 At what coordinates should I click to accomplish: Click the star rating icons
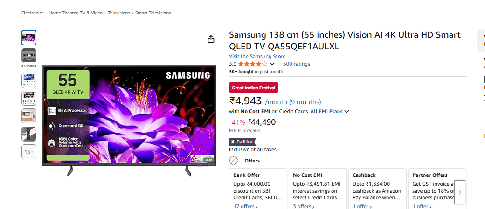252,64
